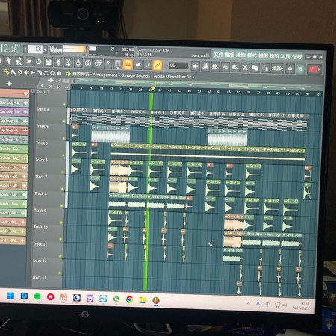Select the playlist slip tool
The width and height of the screenshot is (336, 336).
pyautogui.click(x=33, y=72)
